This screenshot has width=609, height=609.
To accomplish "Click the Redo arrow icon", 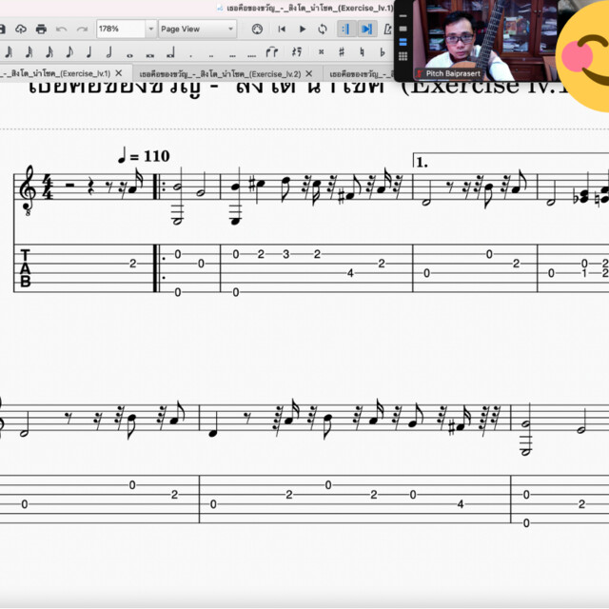I will pos(82,29).
